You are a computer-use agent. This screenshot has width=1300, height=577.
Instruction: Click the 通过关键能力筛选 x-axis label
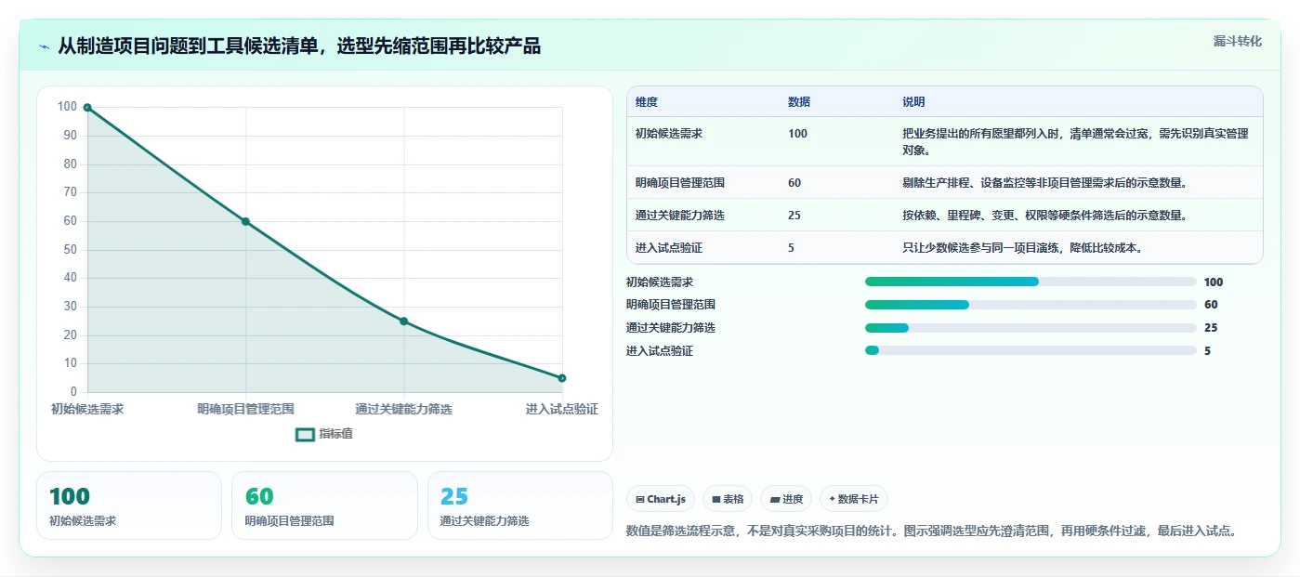click(403, 409)
